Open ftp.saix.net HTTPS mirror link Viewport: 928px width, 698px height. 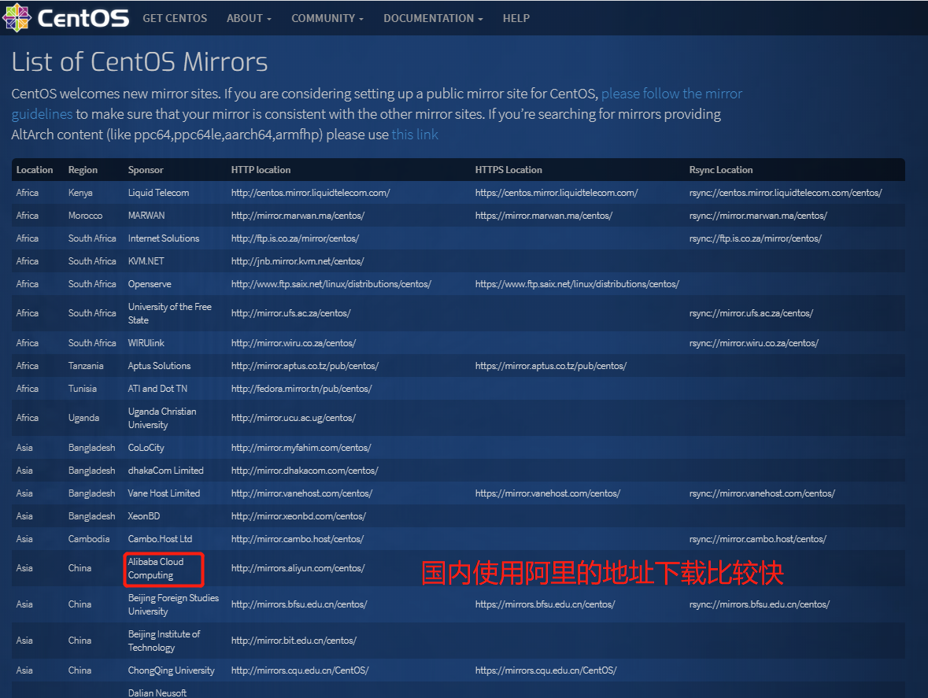coord(577,284)
